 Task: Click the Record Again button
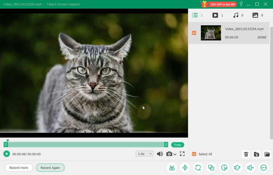(50, 168)
